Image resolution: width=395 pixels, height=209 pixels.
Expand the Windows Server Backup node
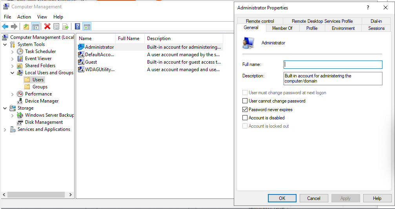pos(12,115)
